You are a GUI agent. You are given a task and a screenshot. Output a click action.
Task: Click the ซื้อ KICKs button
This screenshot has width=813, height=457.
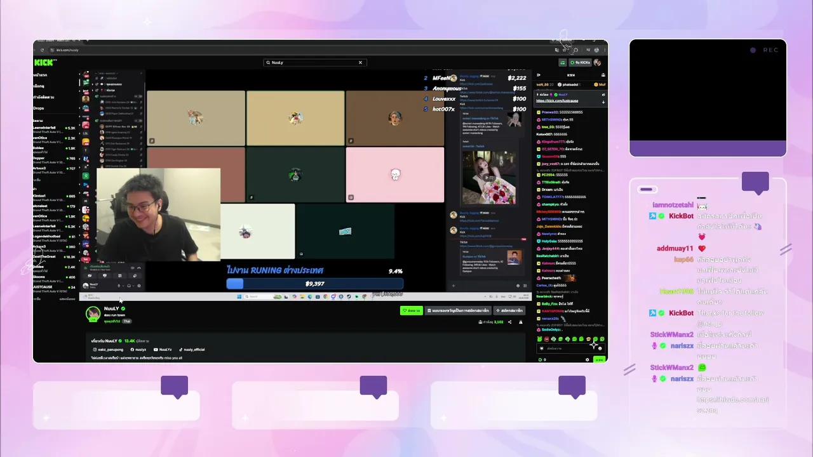580,62
